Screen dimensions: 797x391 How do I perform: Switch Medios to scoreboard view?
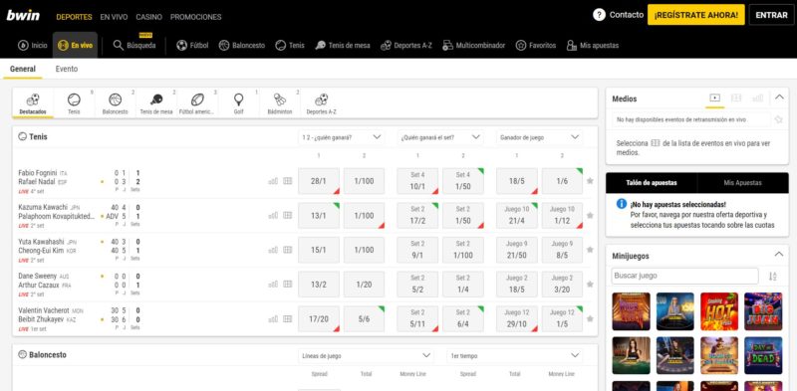point(736,98)
